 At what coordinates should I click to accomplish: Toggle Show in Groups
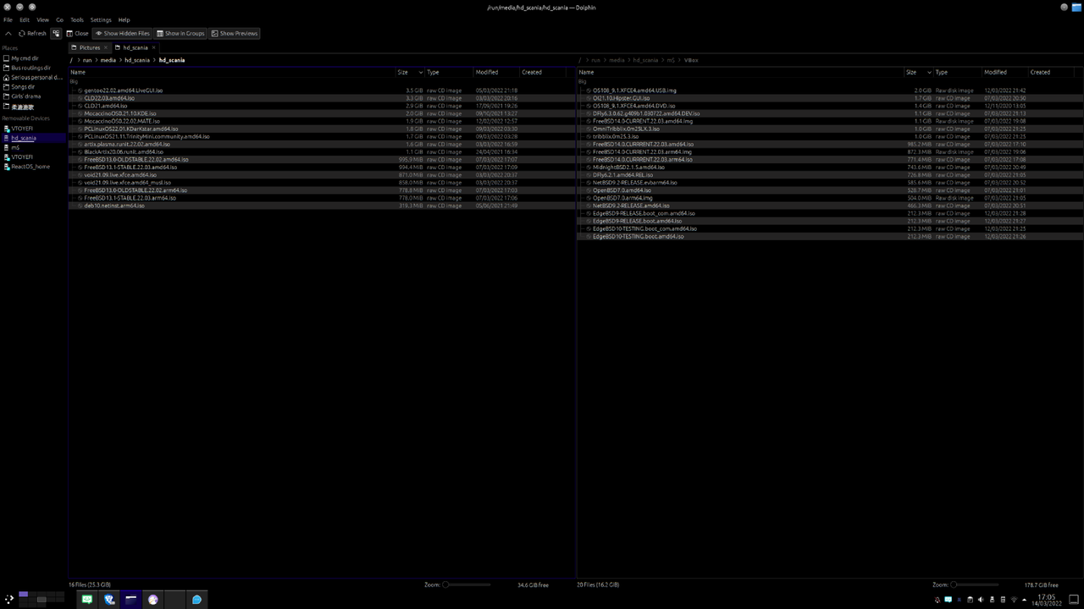pyautogui.click(x=180, y=34)
